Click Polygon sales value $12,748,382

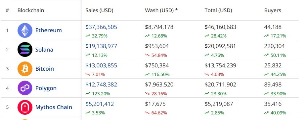click(101, 84)
